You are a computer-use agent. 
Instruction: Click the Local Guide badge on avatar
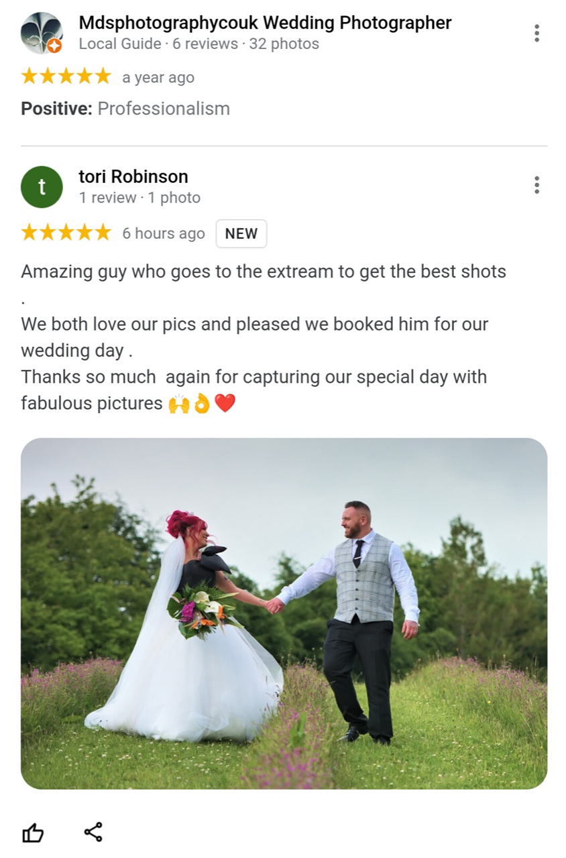(x=55, y=46)
